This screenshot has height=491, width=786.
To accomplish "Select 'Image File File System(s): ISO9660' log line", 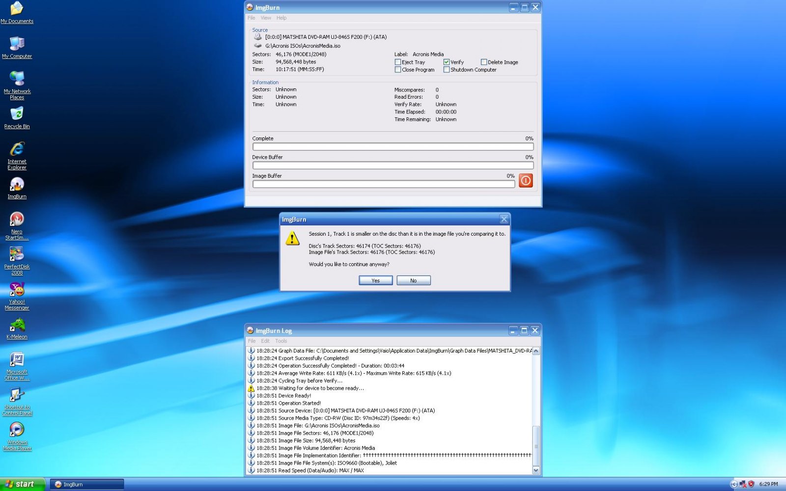I will click(x=390, y=463).
